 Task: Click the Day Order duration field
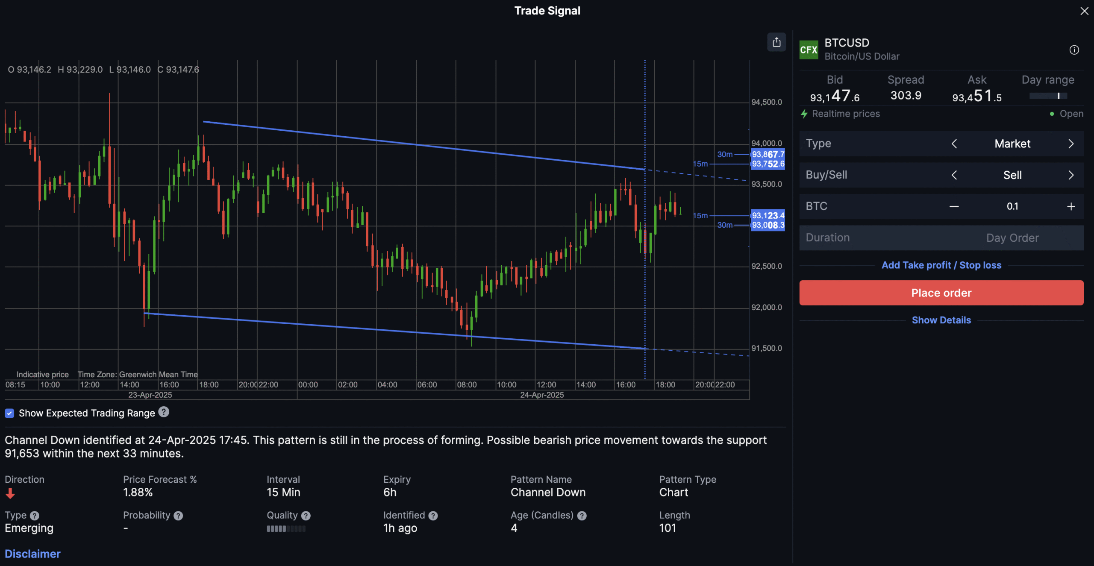(941, 238)
